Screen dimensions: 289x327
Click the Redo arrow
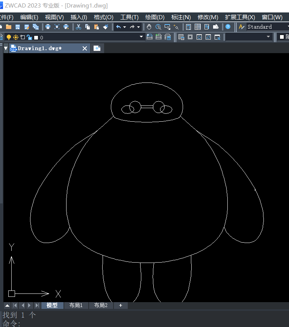point(132,27)
